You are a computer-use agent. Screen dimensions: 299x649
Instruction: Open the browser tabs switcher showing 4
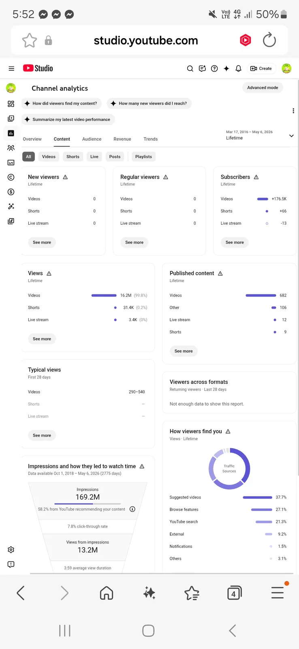pyautogui.click(x=234, y=593)
